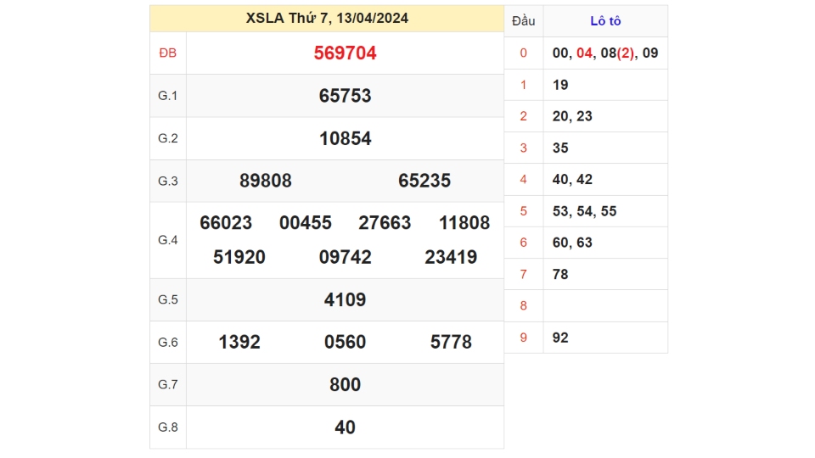Select the G.4 number 51920
The width and height of the screenshot is (815, 458).
239,257
